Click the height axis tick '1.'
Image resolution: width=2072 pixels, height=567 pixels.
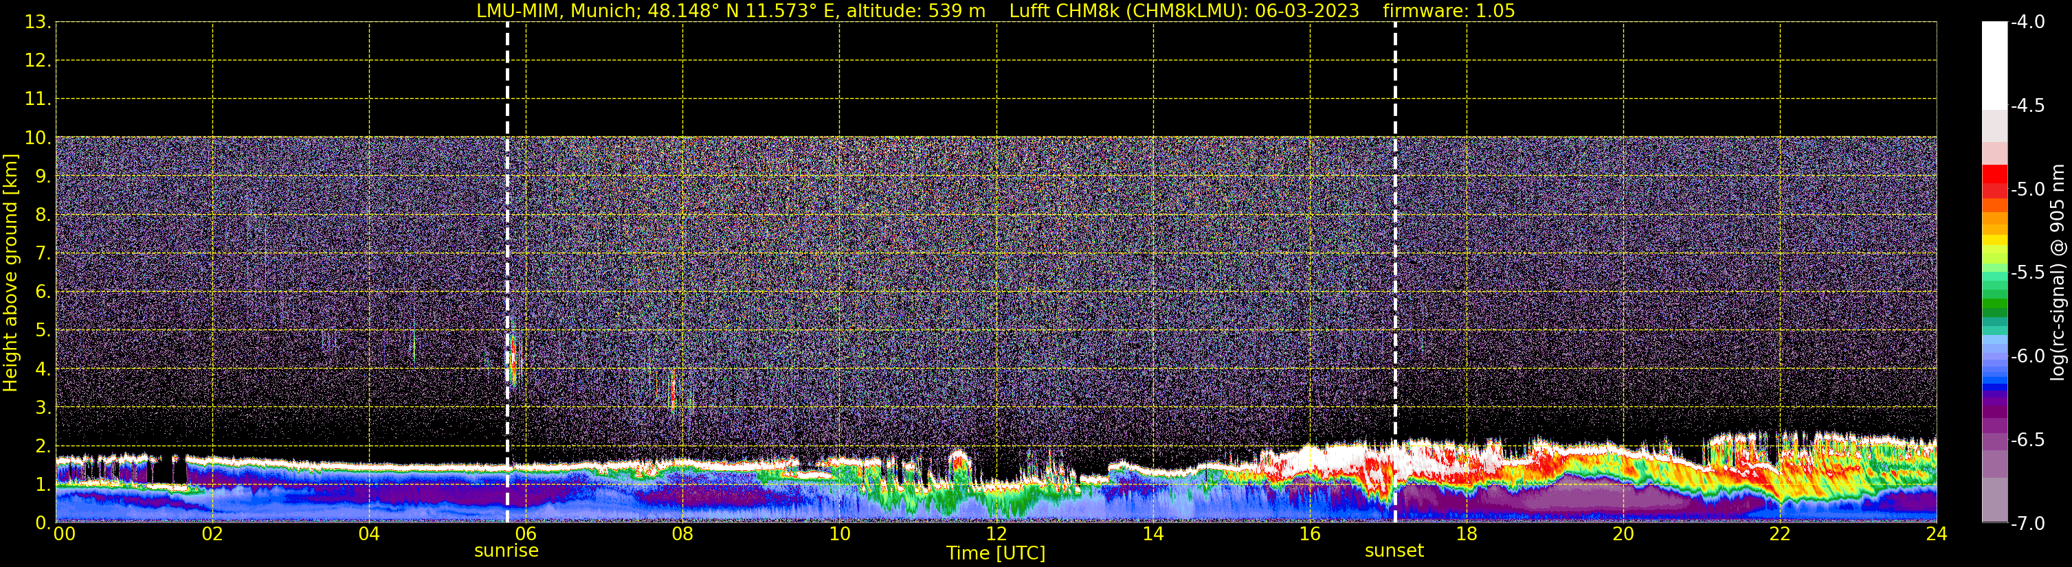pyautogui.click(x=43, y=485)
